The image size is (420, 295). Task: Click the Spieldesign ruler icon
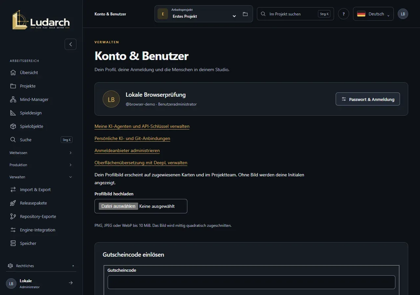[x=13, y=113]
